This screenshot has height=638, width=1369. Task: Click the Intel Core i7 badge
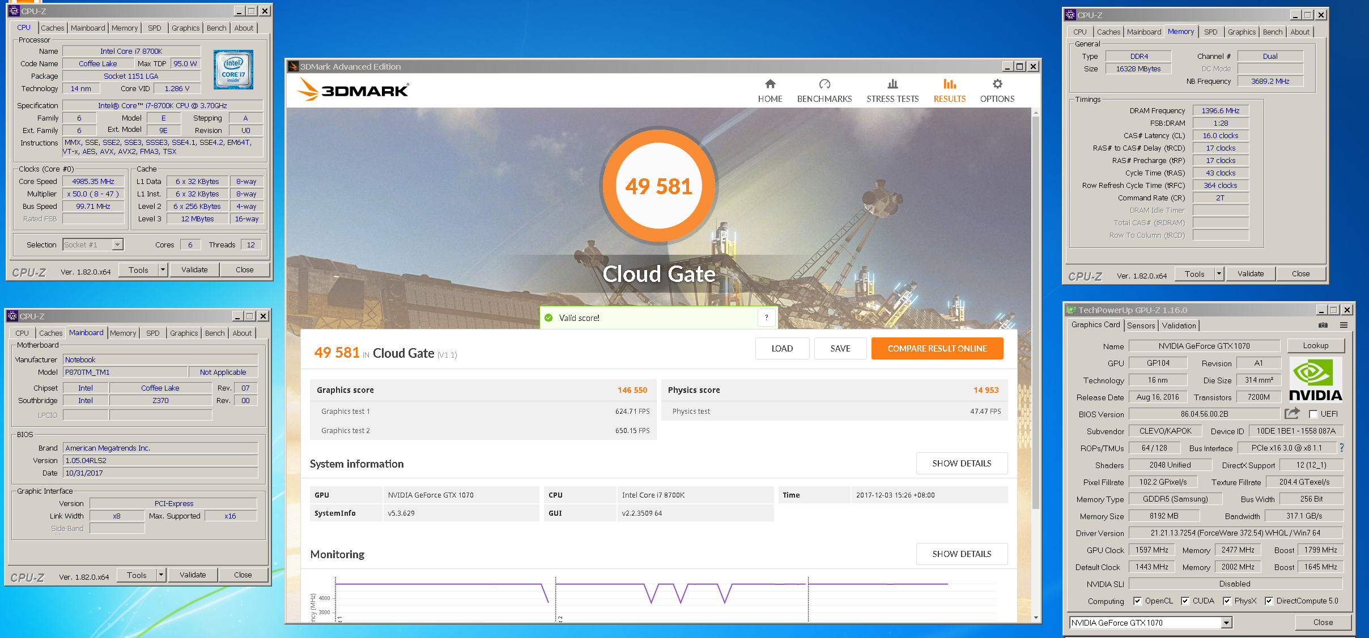(x=233, y=70)
